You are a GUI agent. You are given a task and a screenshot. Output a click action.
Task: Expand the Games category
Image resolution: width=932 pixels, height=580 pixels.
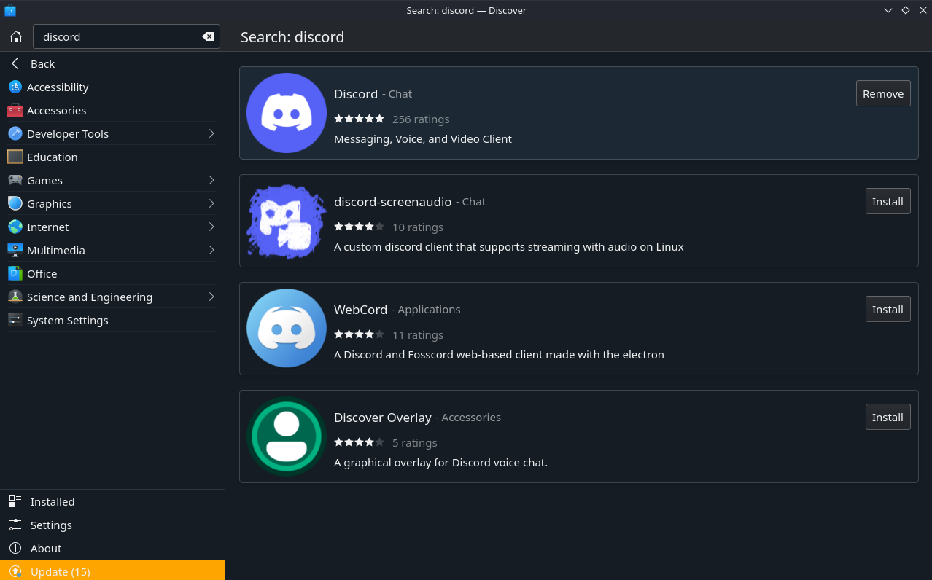click(211, 180)
